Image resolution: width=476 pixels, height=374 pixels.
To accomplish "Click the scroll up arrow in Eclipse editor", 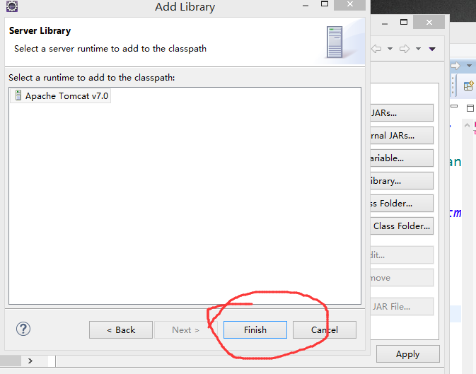I will click(x=468, y=124).
